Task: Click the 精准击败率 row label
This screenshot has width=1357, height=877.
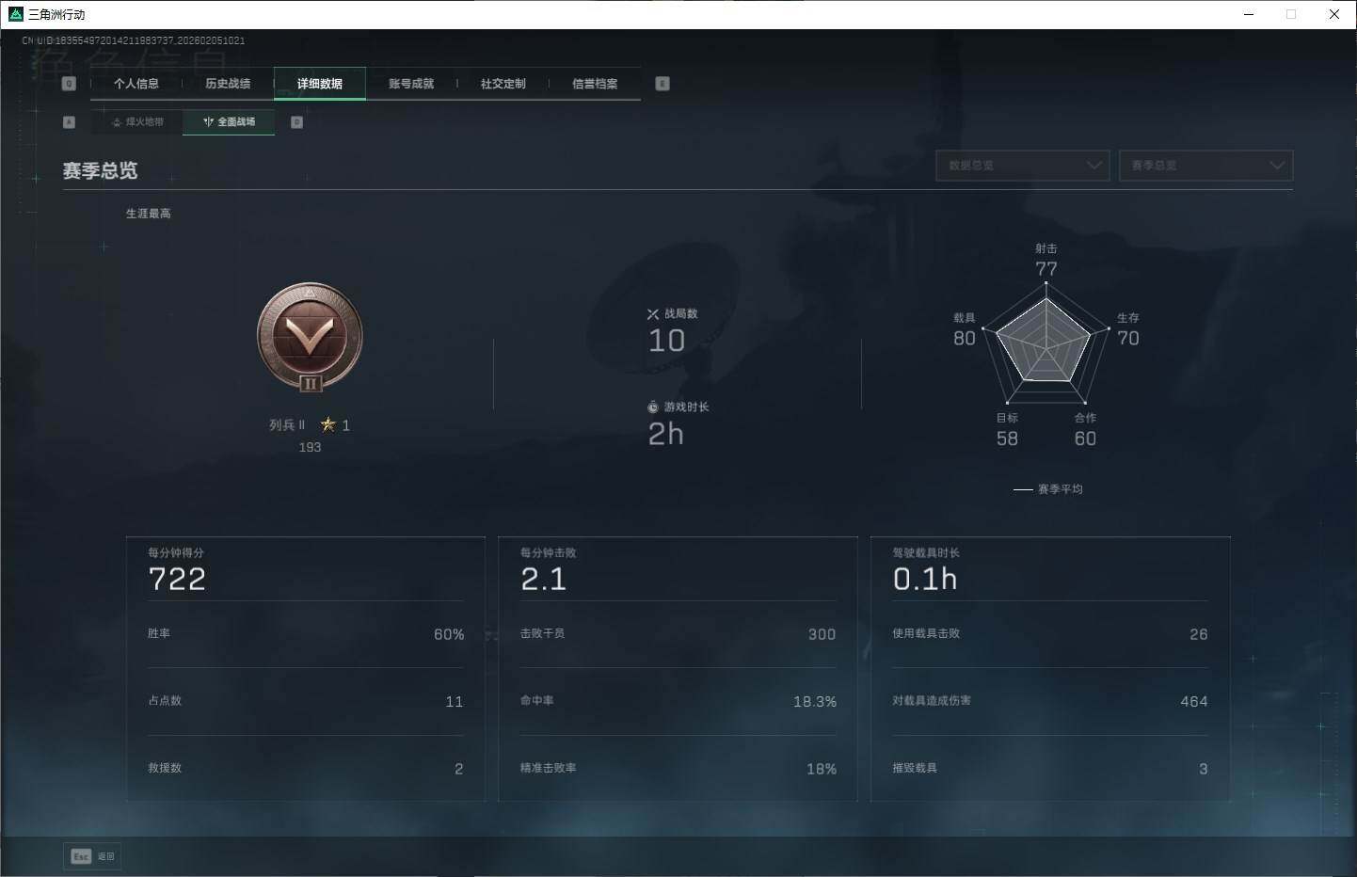Action: [549, 768]
